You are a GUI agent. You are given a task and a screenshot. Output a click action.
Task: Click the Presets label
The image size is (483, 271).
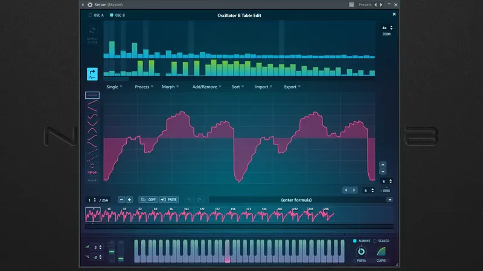(x=365, y=5)
